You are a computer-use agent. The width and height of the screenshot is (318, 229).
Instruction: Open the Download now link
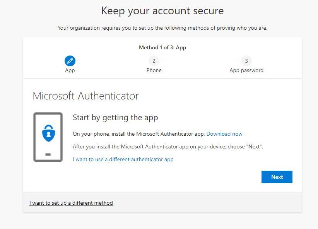click(224, 134)
